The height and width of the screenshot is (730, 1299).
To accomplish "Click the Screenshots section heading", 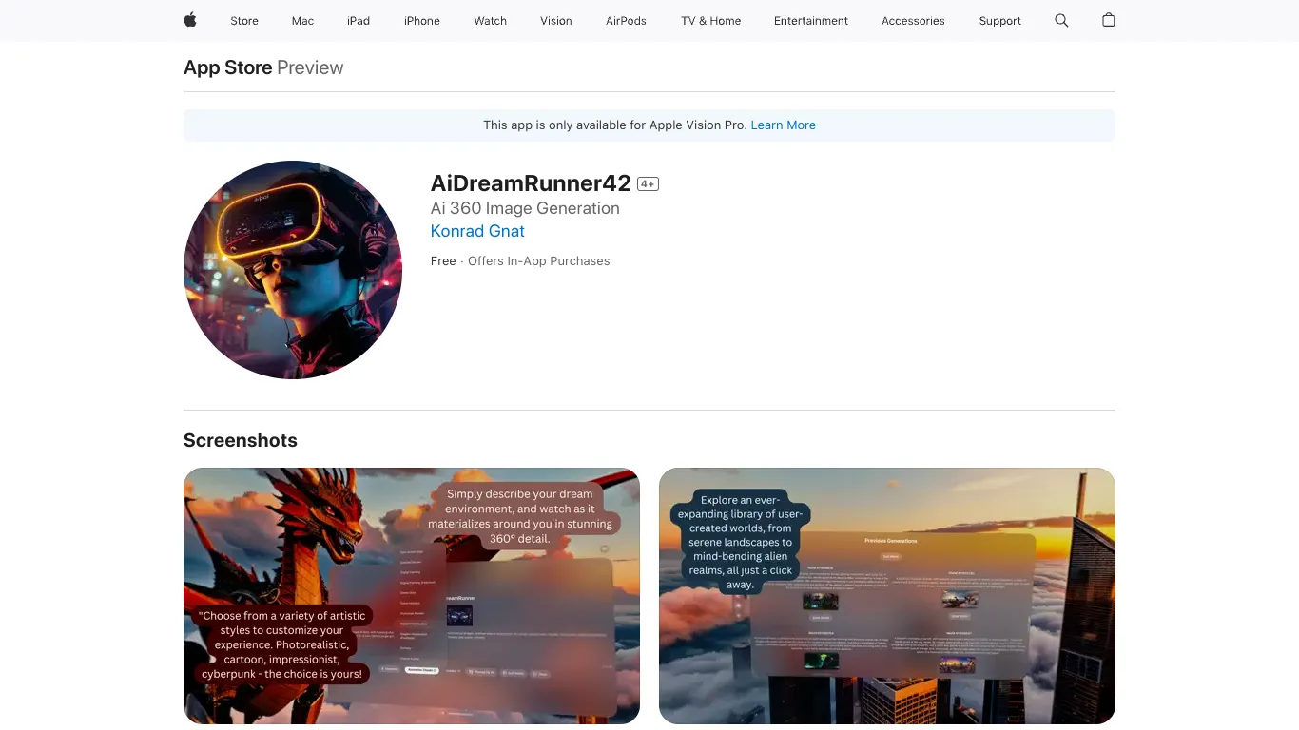I will (241, 440).
